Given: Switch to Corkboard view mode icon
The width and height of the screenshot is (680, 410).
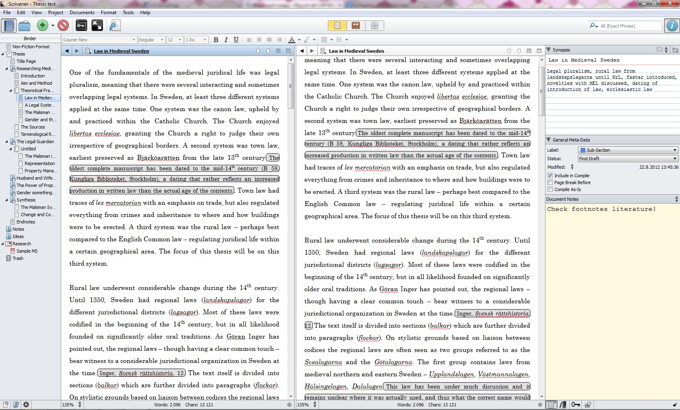Looking at the screenshot, I should click(356, 26).
